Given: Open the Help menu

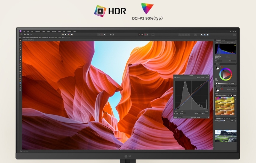Looking at the screenshot, I should pyautogui.click(x=75, y=31).
